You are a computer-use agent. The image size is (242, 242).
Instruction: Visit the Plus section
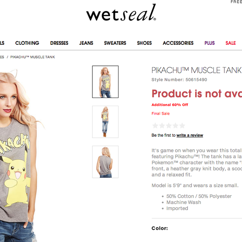coord(210,43)
